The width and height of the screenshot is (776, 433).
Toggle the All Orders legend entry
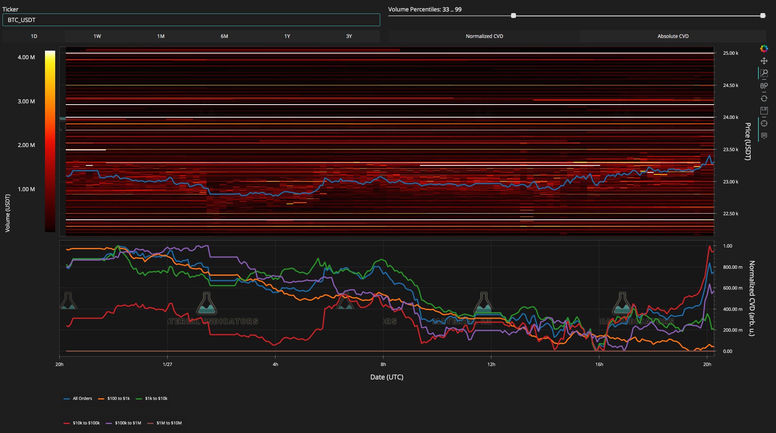pyautogui.click(x=78, y=398)
